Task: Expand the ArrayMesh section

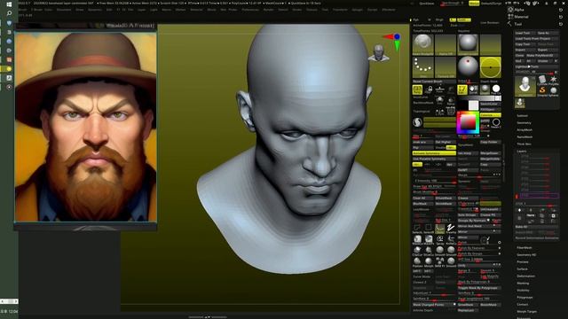Action: (525, 130)
